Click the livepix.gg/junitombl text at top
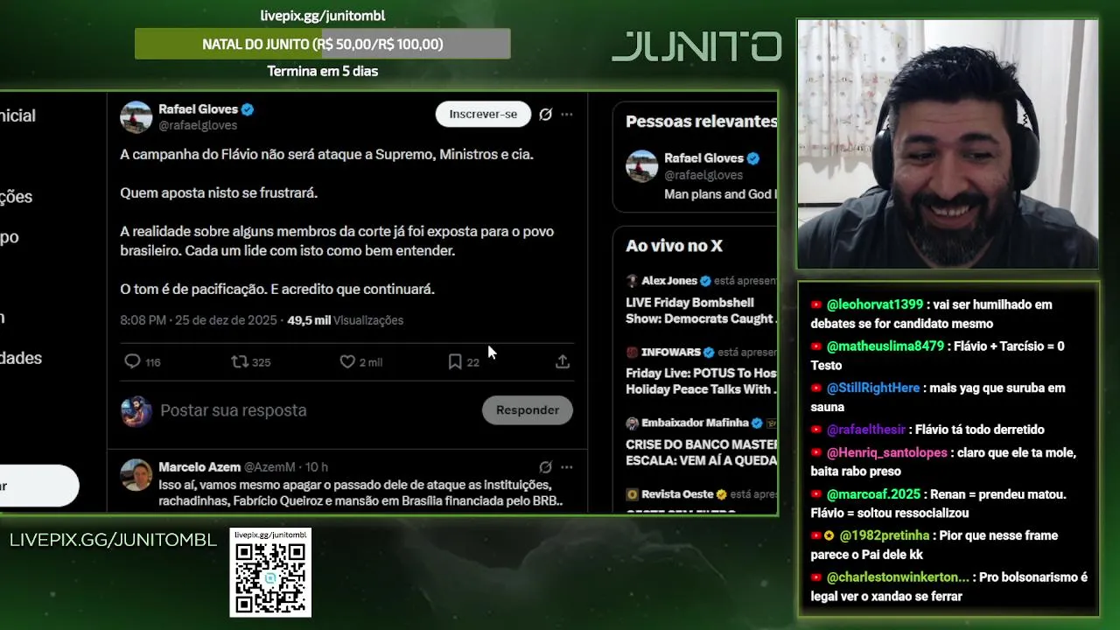 coord(323,16)
